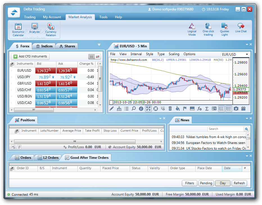This screenshot has width=262, height=205.
Task: Click the column chooser icon in Orders table
Action: 12,169
